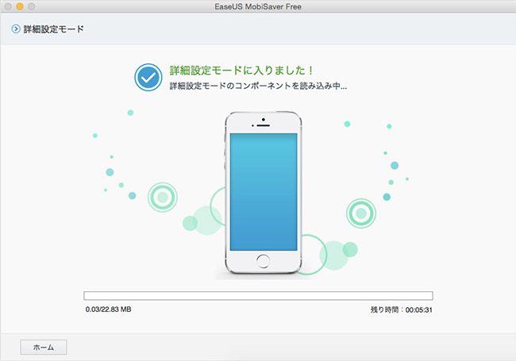Click the blue checkmark circle icon
Screen dimensions: 516x361
coord(148,77)
